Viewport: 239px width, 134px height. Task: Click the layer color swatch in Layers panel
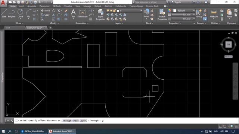pos(118,11)
